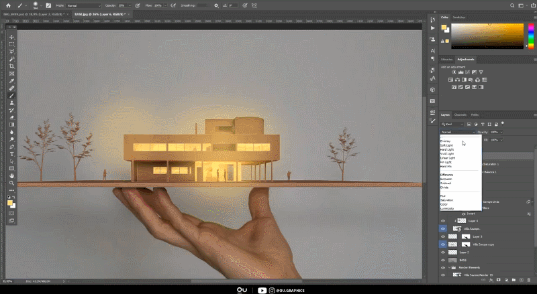Toggle visibility of Layer 3

pos(442,236)
